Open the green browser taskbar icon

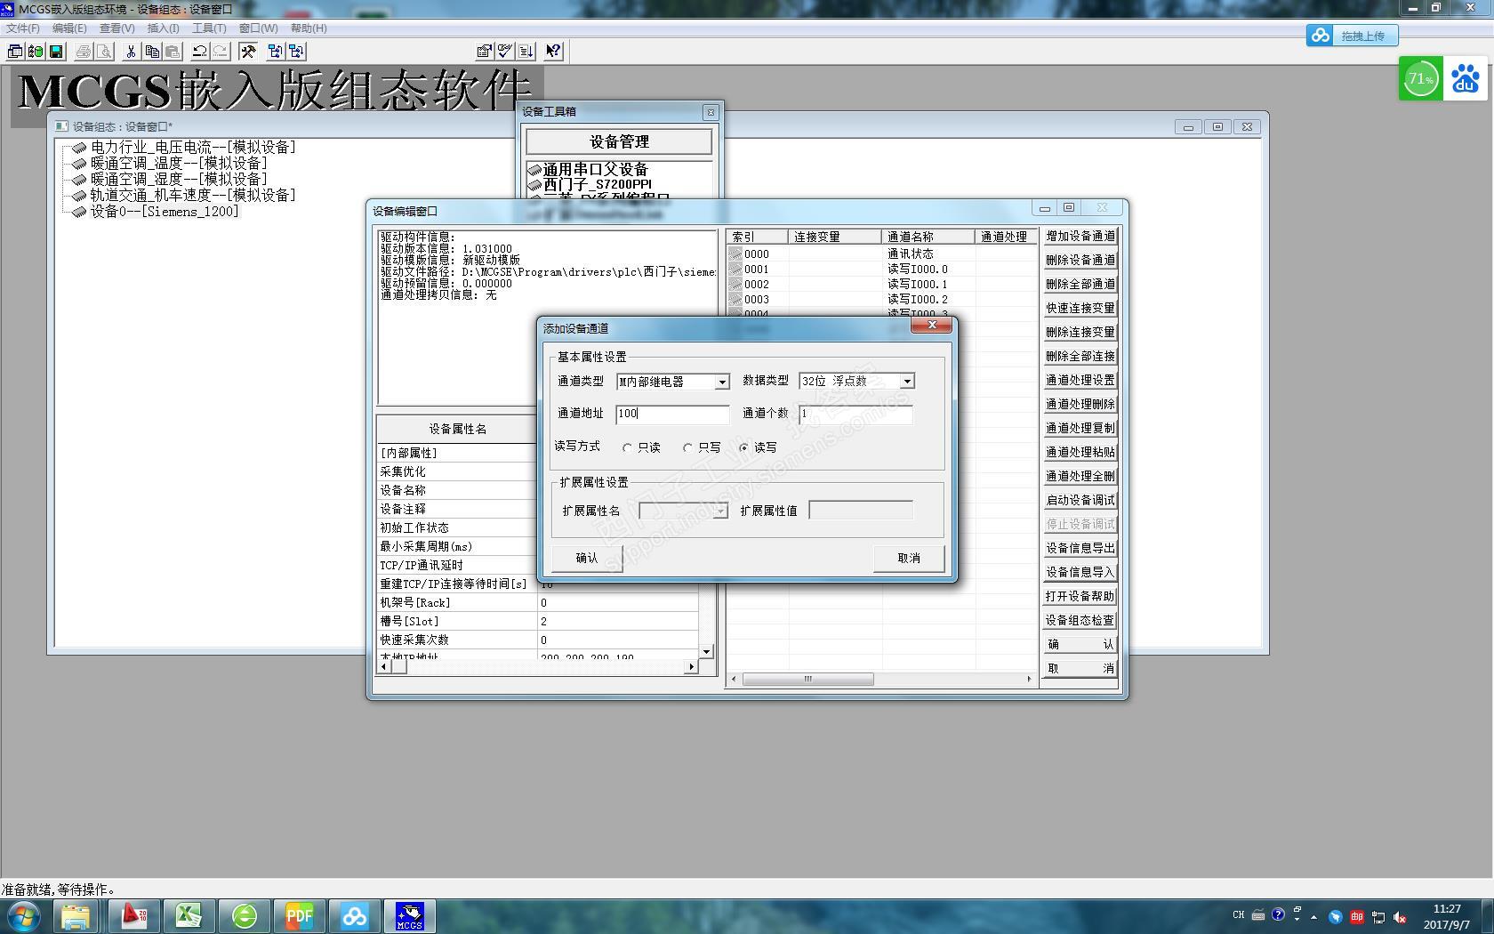point(245,916)
